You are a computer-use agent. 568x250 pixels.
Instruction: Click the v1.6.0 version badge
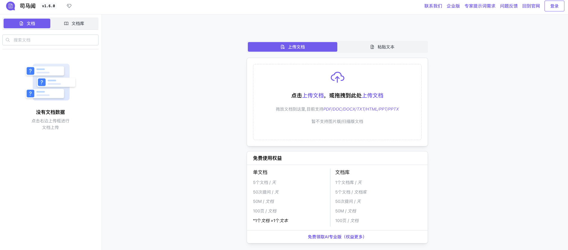(x=48, y=6)
